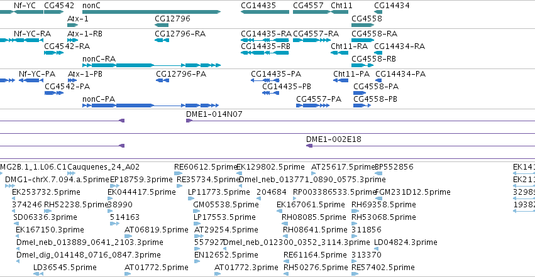
Task: Select transcript CG4557-RA
Action: 312,40
